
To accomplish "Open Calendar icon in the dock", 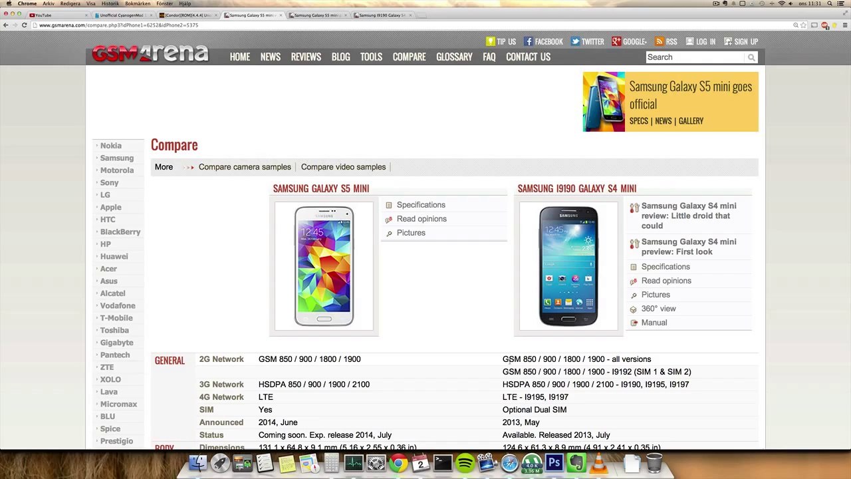I will [x=421, y=463].
